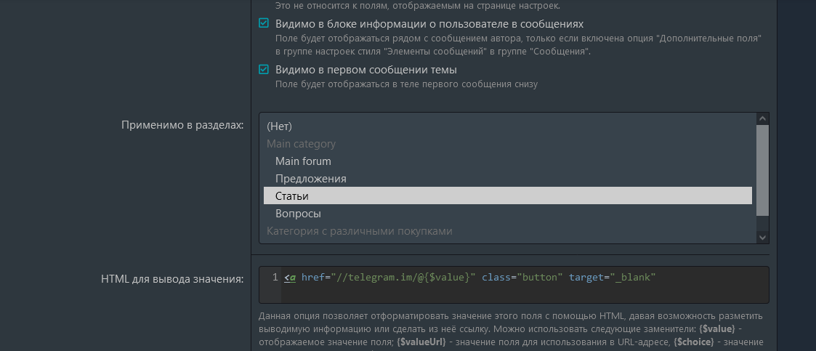Click the class="button" attribute in the code
816x351 pixels.
pyautogui.click(x=522, y=278)
